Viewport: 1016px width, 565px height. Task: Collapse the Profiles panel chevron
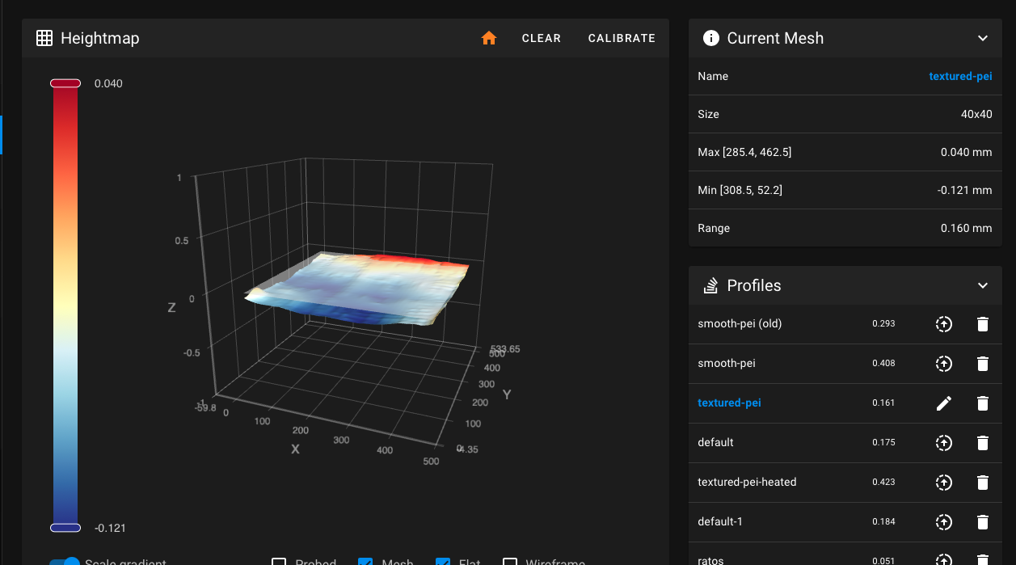coord(983,285)
